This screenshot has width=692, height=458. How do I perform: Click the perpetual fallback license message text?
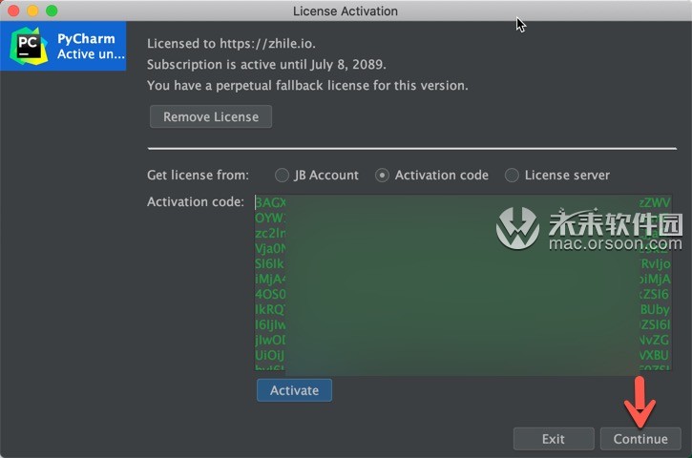point(307,85)
